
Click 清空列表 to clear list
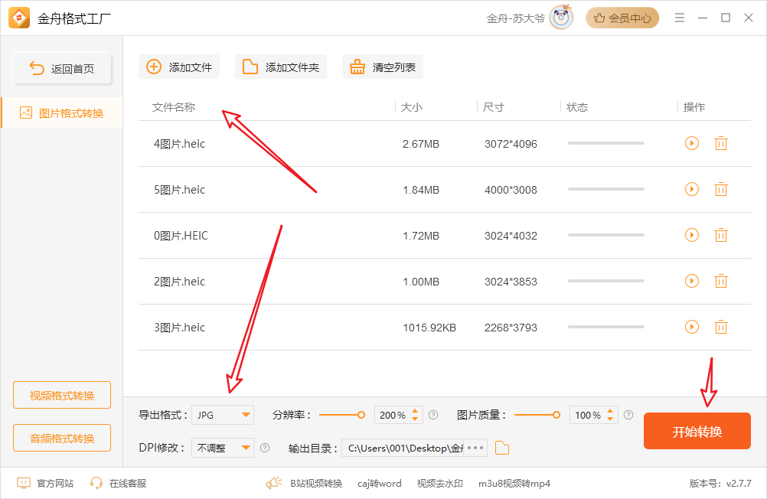tap(383, 67)
